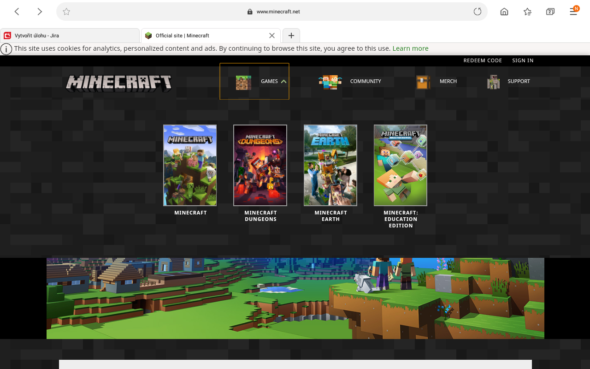Click the site lock security icon

coord(250,12)
